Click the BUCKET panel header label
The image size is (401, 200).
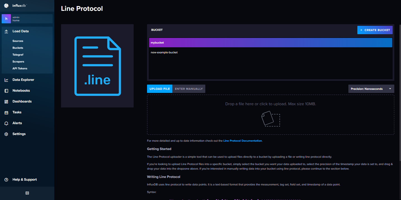coord(157,30)
